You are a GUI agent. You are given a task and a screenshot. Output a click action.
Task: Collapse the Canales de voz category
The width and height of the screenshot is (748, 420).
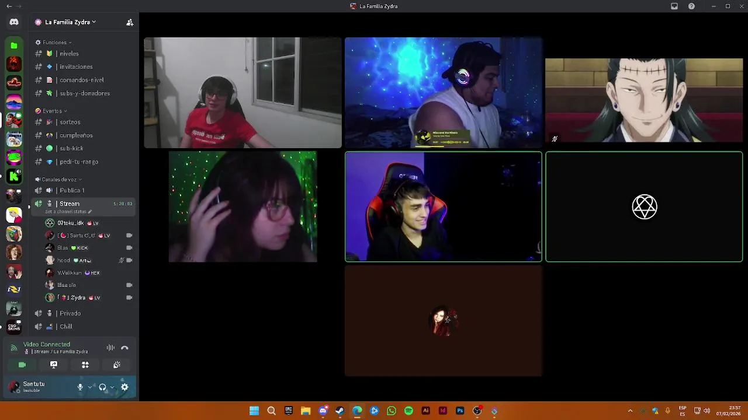[x=58, y=180]
